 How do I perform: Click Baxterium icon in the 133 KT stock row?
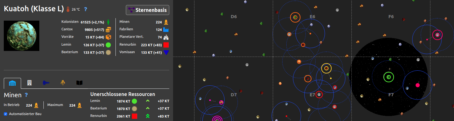(x=108, y=52)
